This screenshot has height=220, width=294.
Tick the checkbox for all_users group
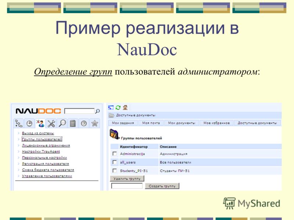point(114,162)
